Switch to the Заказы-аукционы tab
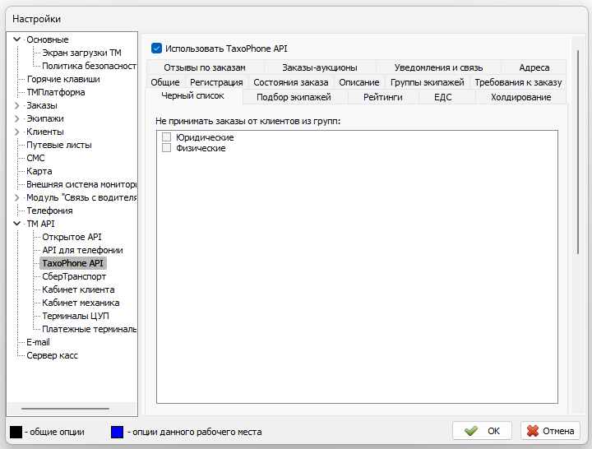592x449 pixels. click(320, 67)
